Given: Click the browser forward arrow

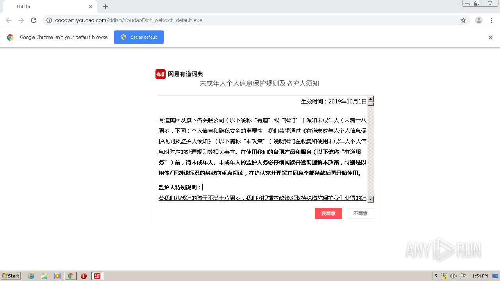Looking at the screenshot, I should pos(21,20).
